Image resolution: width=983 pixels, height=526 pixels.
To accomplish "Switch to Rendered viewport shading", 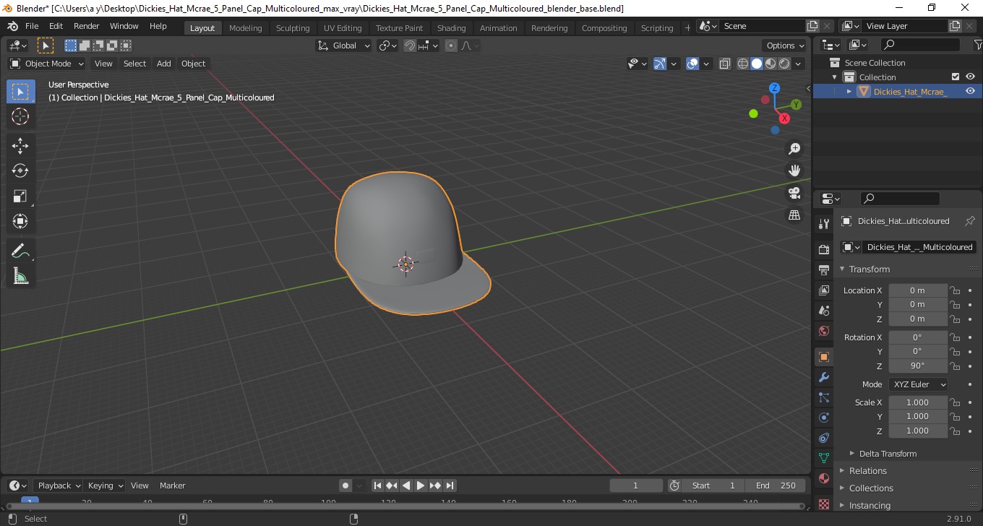I will click(784, 64).
